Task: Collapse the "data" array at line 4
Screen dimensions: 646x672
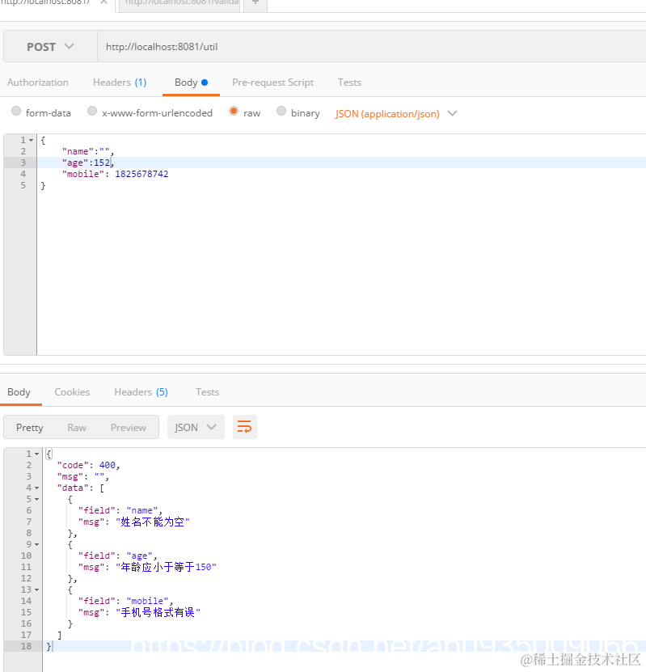Action: click(37, 488)
